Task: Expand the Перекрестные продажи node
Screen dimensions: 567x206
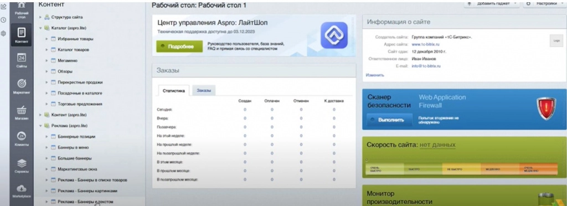Action: coord(47,83)
